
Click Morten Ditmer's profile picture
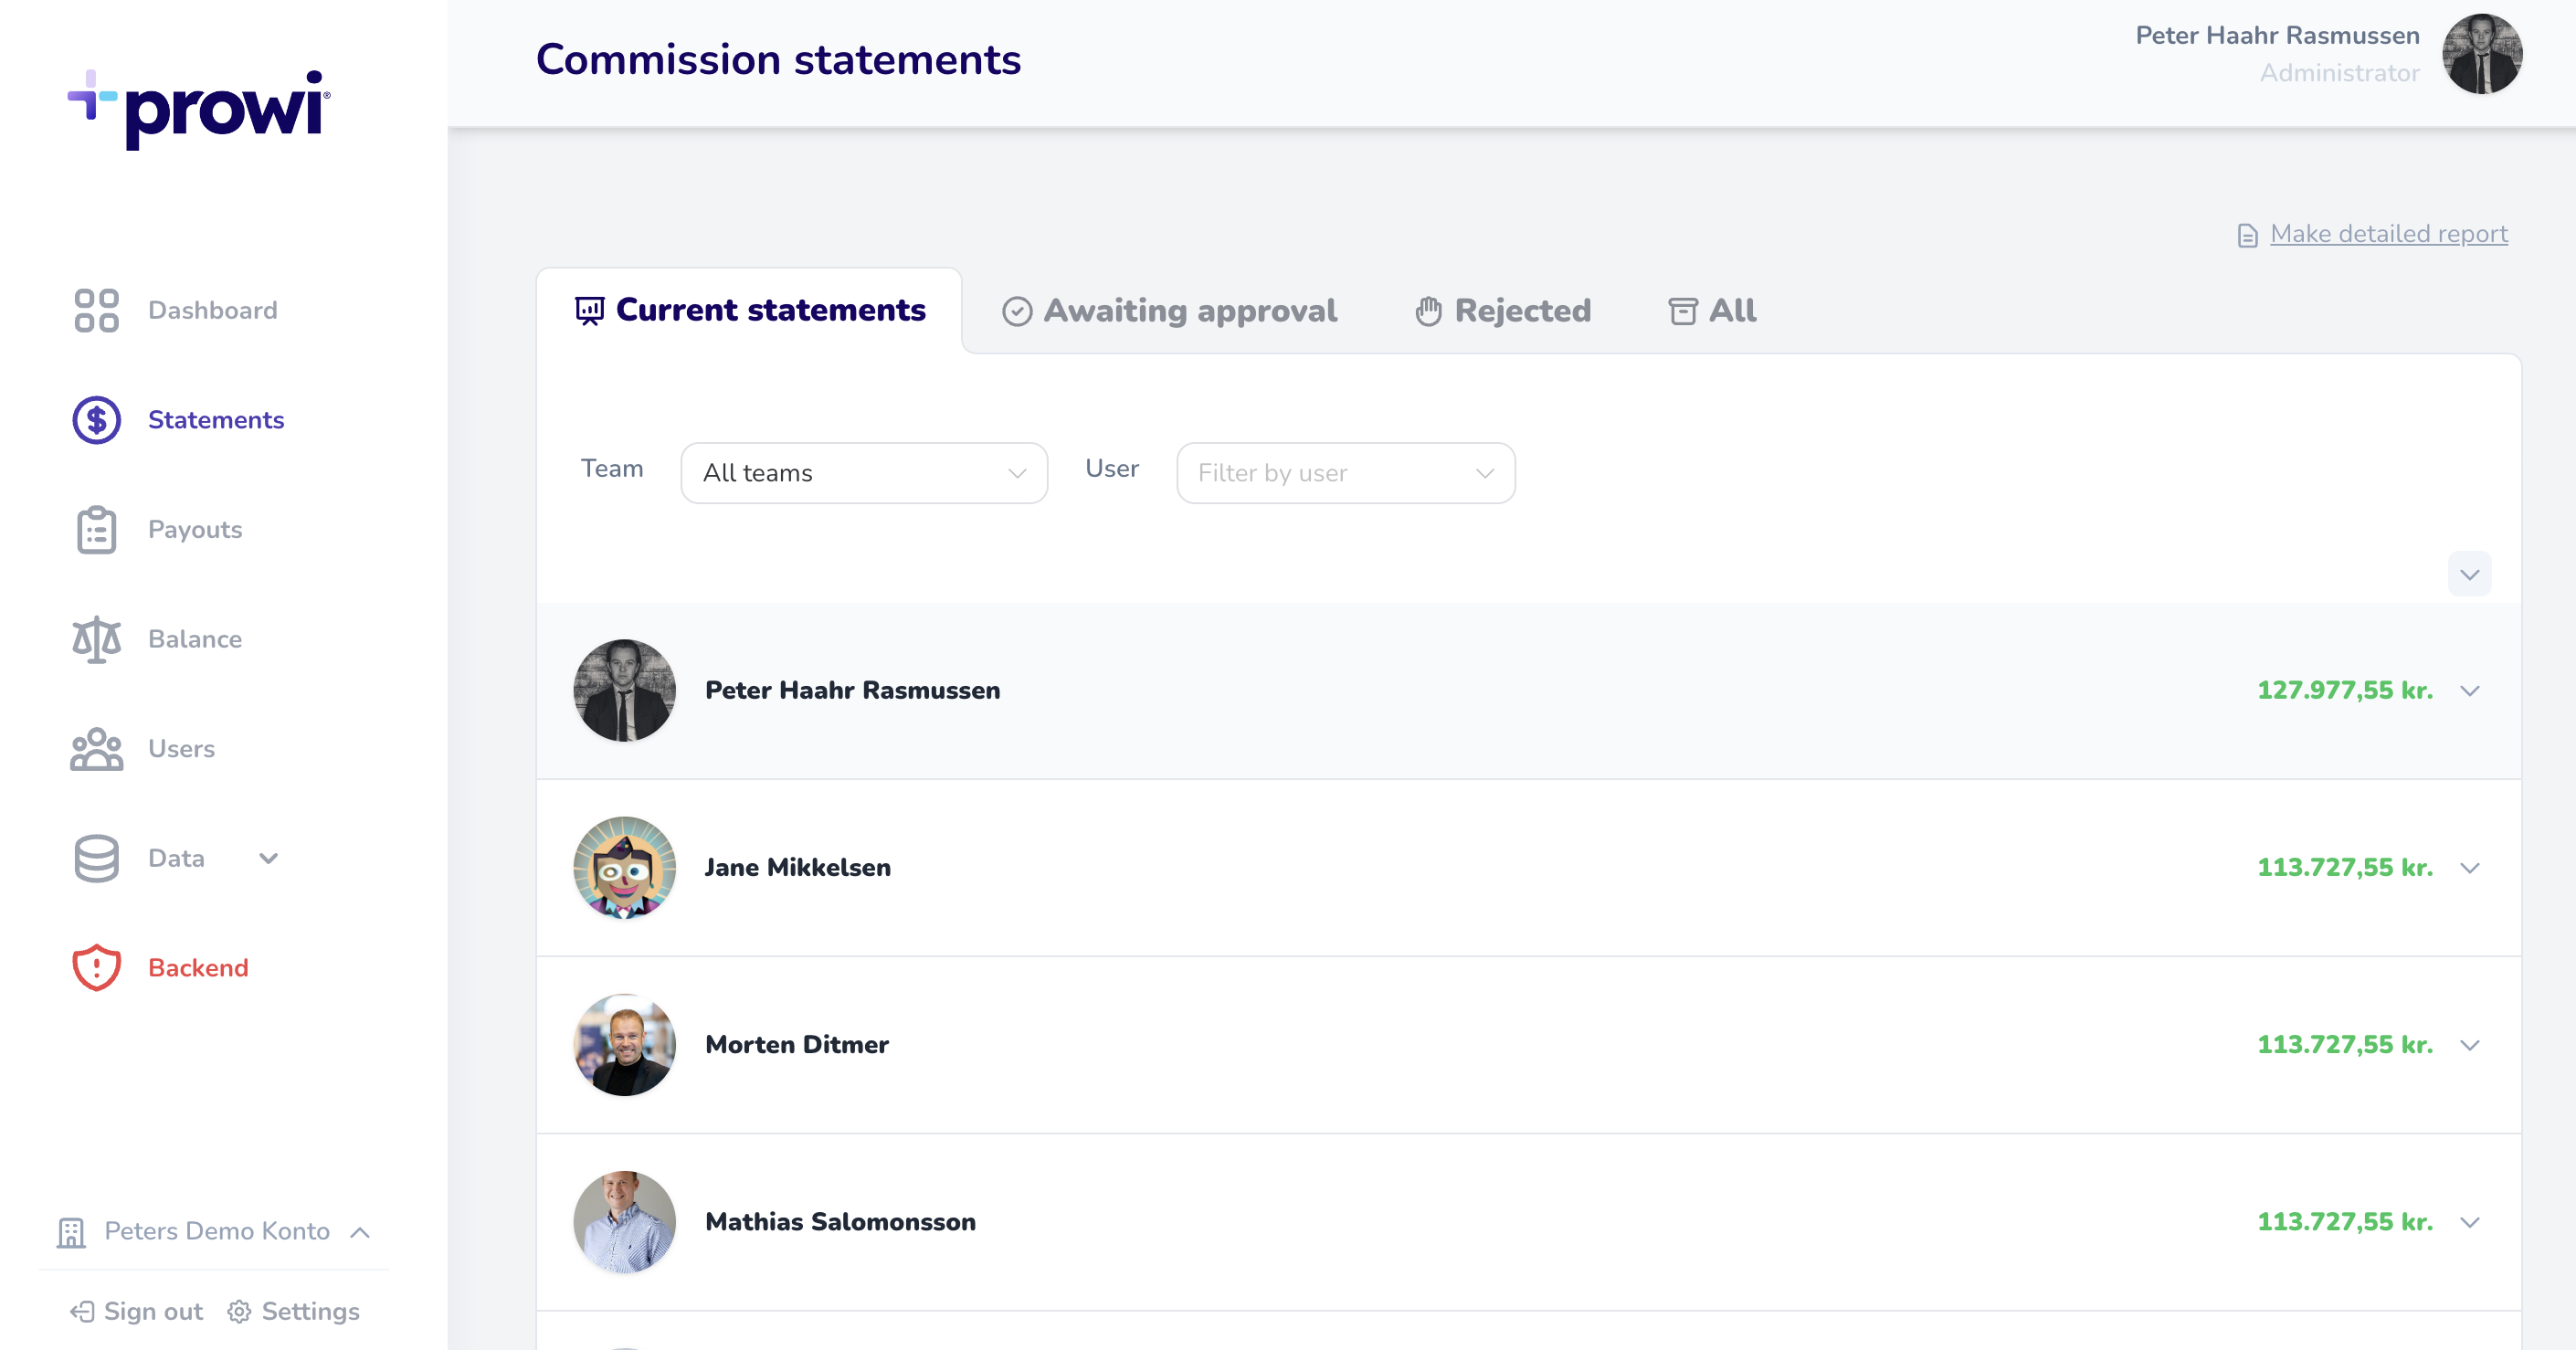click(x=624, y=1045)
